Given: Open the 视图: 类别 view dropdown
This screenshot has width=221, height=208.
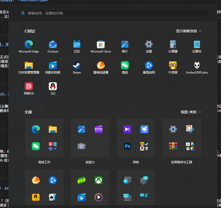Looking at the screenshot, I should point(191,112).
